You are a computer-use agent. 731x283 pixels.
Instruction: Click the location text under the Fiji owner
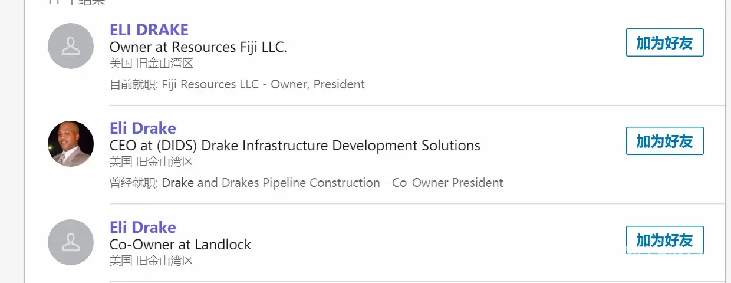click(152, 63)
